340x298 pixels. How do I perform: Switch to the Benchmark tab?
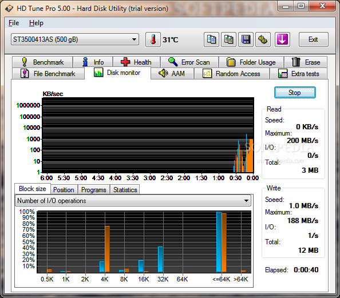(x=42, y=62)
